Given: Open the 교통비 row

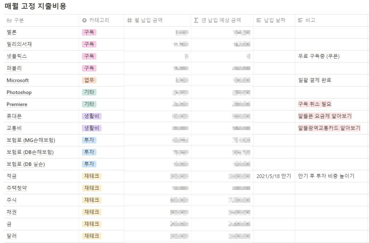Looking at the screenshot, I should tap(14, 128).
